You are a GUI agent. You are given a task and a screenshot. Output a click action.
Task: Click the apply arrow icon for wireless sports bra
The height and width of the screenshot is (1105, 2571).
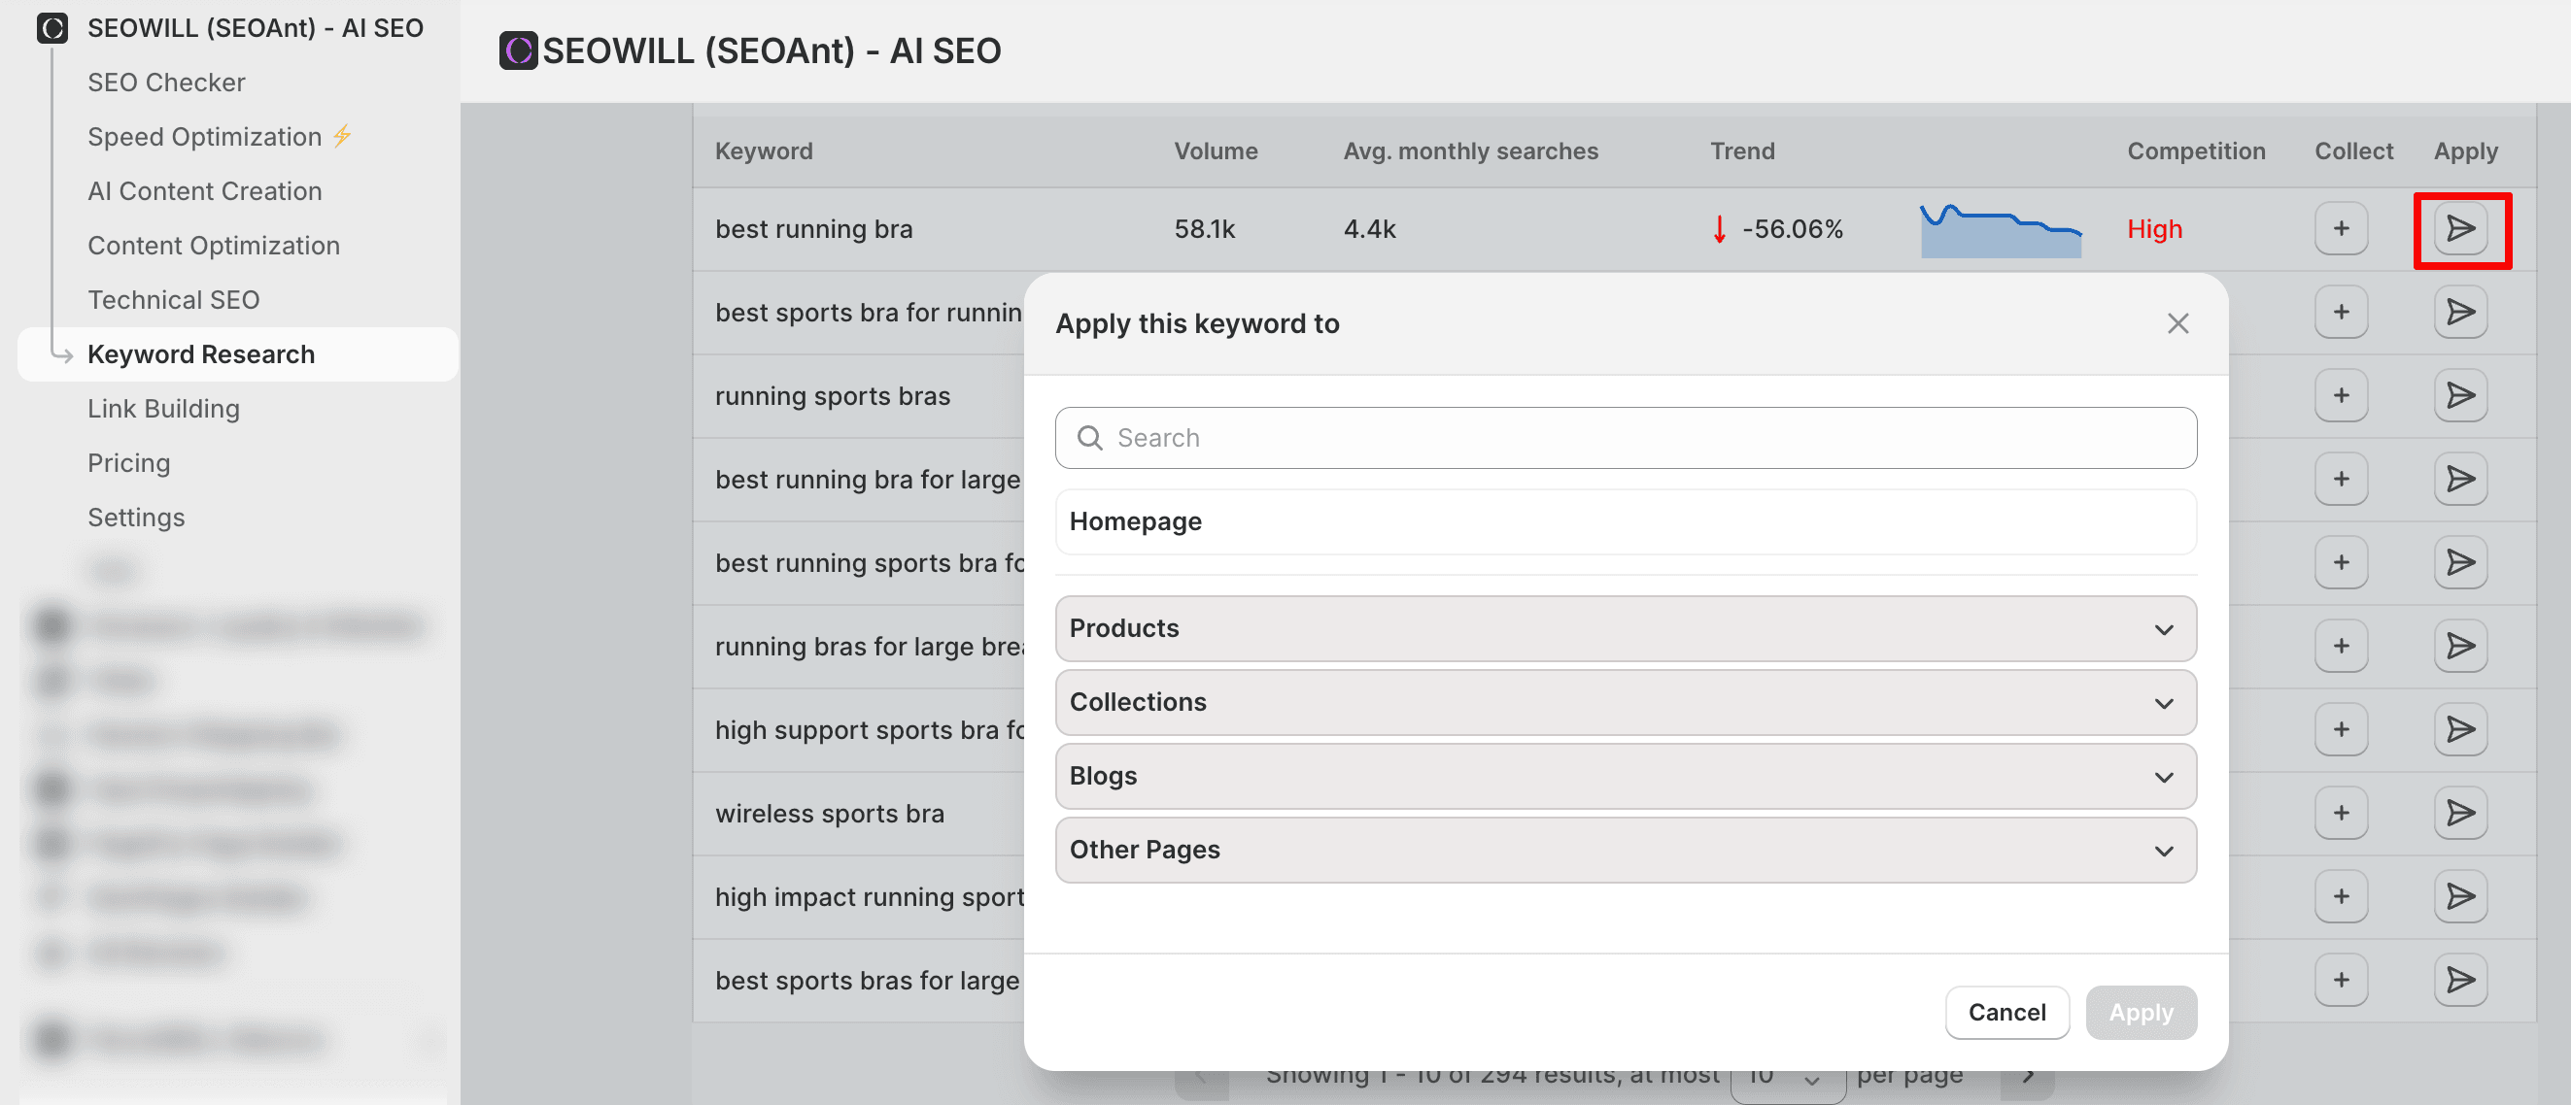[2460, 814]
